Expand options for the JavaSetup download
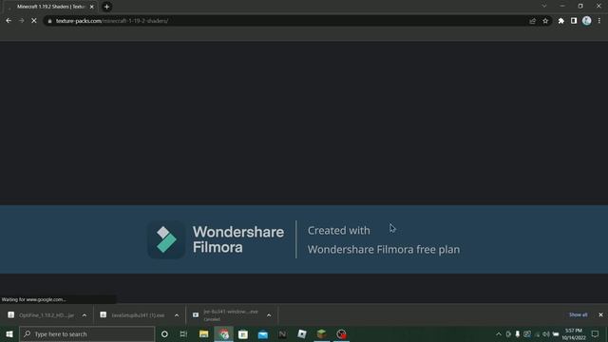This screenshot has height=342, width=608. pyautogui.click(x=177, y=315)
